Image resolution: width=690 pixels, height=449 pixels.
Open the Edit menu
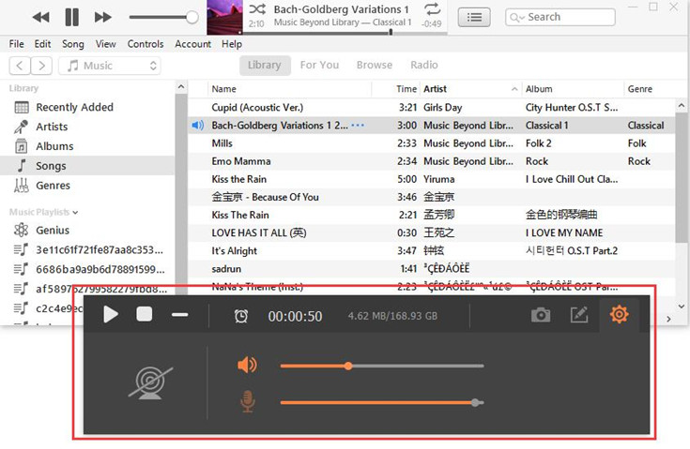[x=42, y=44]
